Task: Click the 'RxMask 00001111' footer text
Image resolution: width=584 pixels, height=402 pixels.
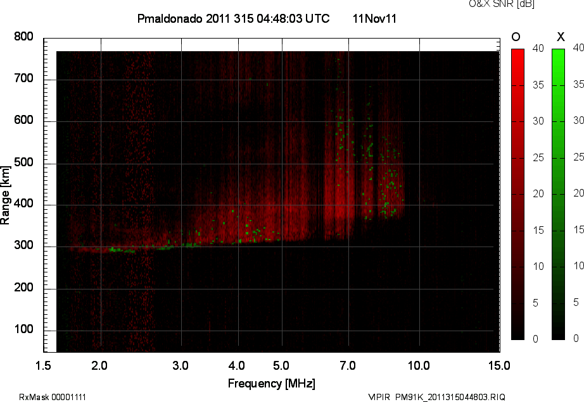Action: pos(53,397)
